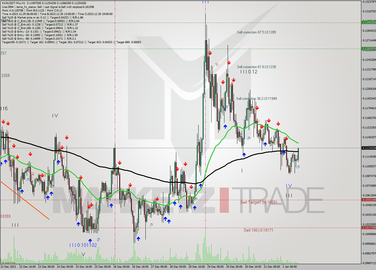Viewport: 376px width, 270px height.
Task: Click the 'Target100: 0.10171' targets summary line
Action: coord(71,42)
